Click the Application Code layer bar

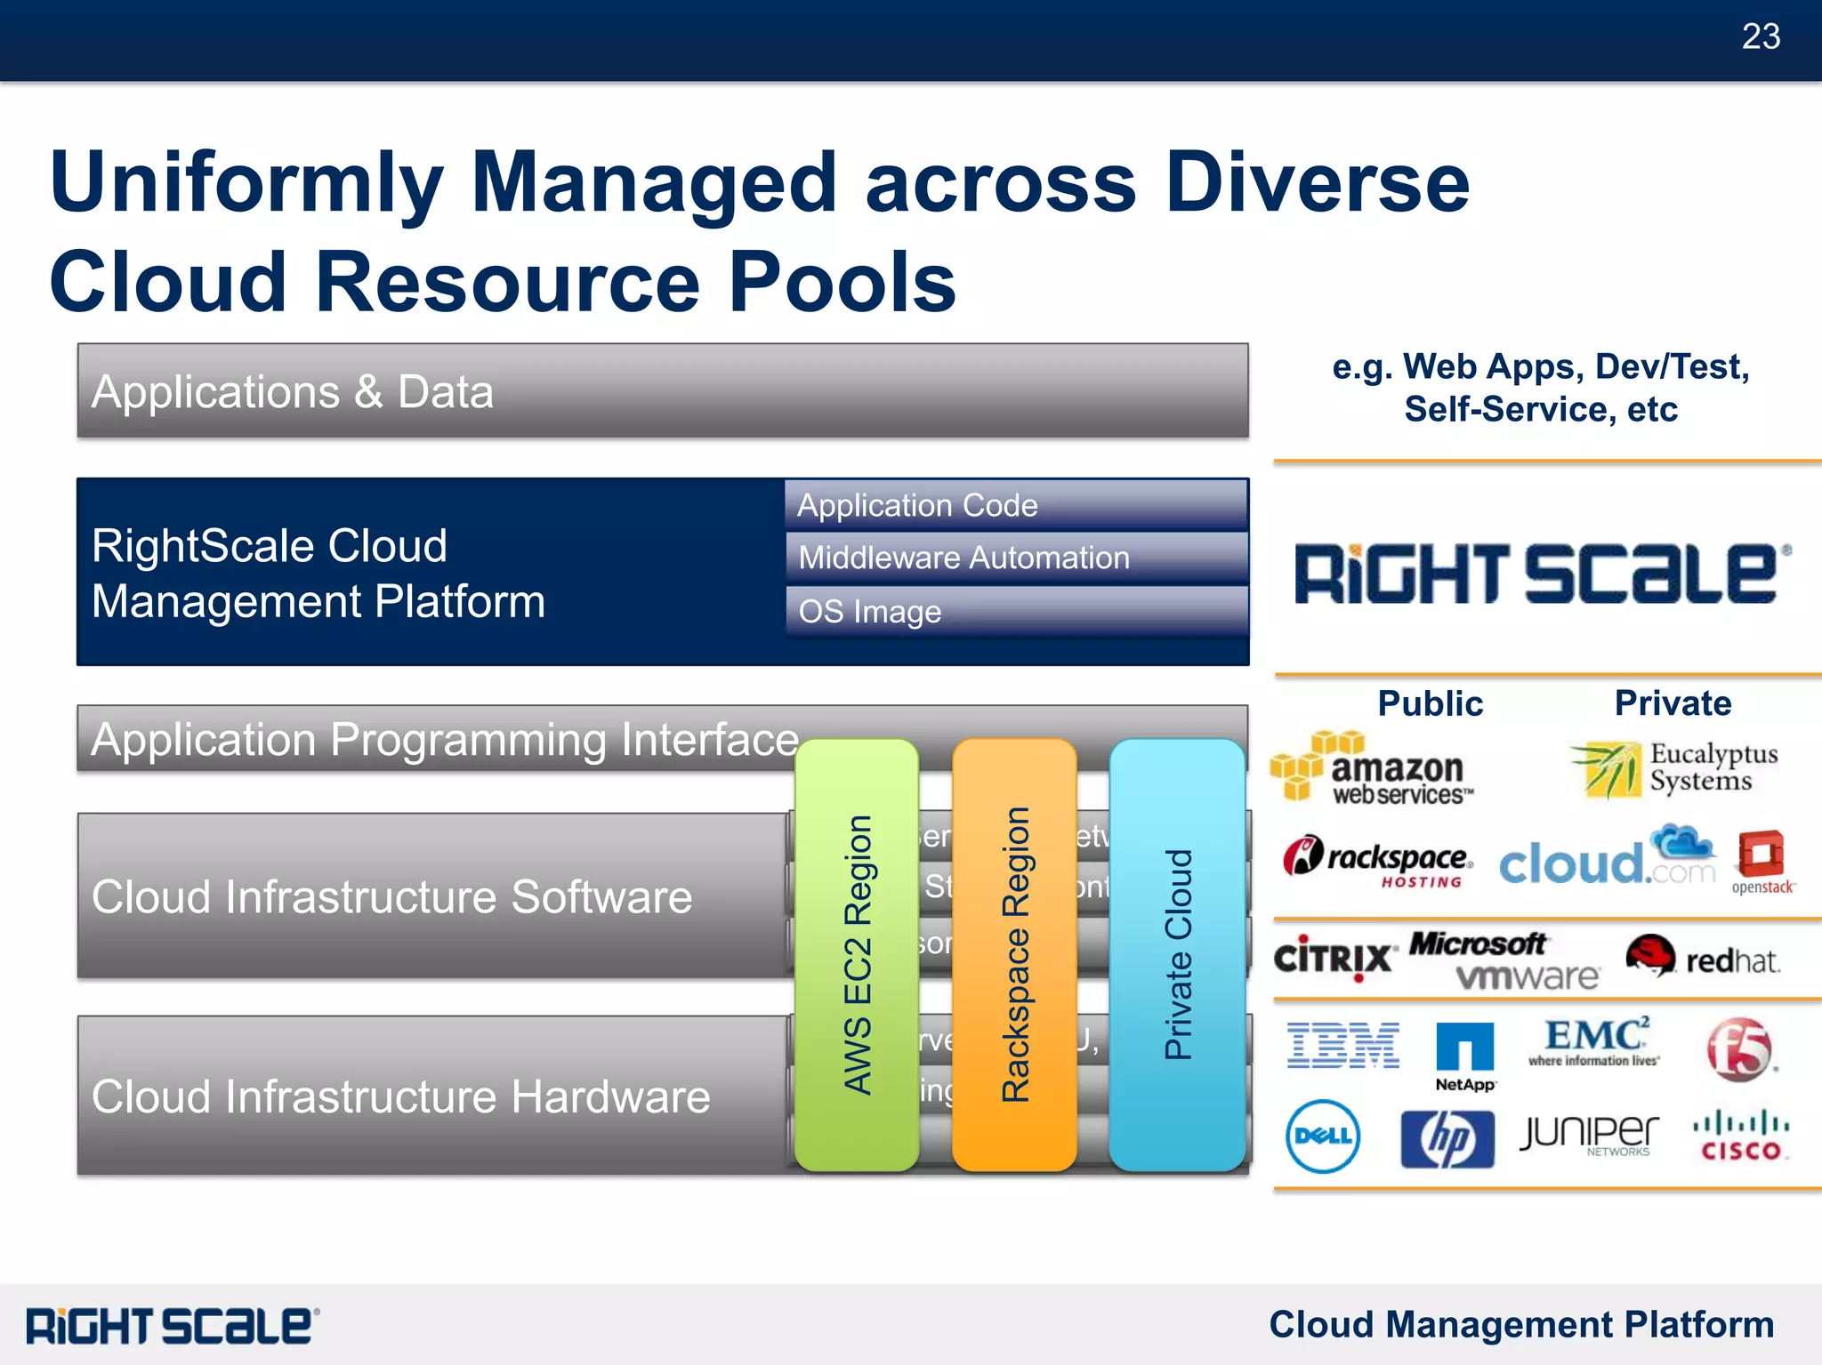1016,505
